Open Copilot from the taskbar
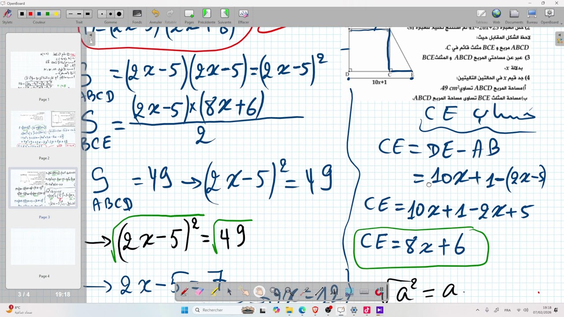The image size is (564, 317). coord(276,310)
